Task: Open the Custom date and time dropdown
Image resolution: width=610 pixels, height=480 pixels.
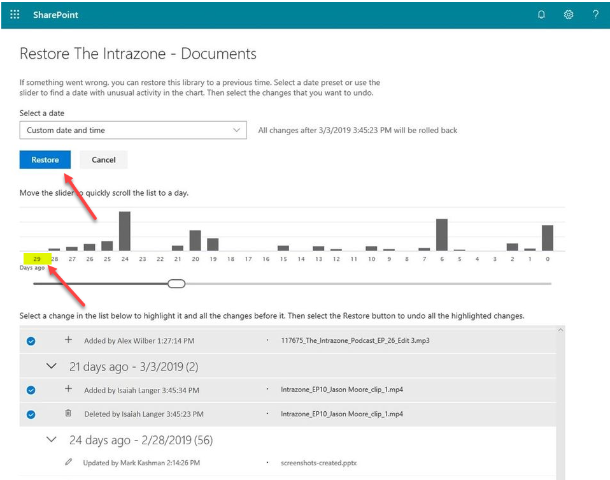Action: click(x=133, y=130)
